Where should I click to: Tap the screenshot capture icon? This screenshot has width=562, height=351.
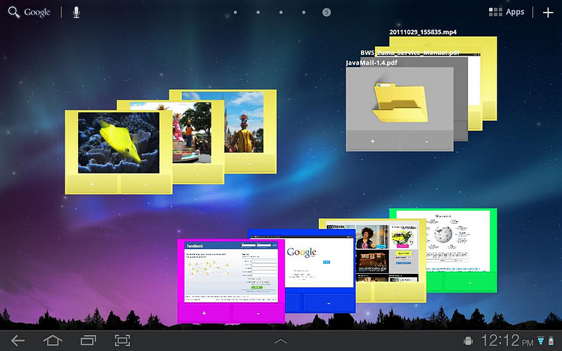tap(123, 340)
